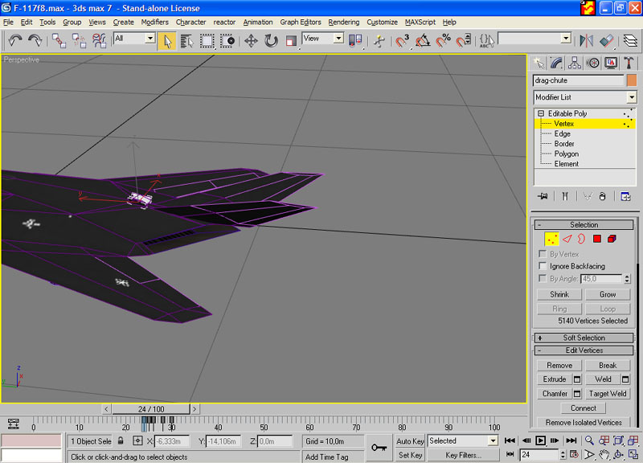The width and height of the screenshot is (643, 463).
Task: Activate the Select and Rotate tool
Action: click(x=271, y=41)
